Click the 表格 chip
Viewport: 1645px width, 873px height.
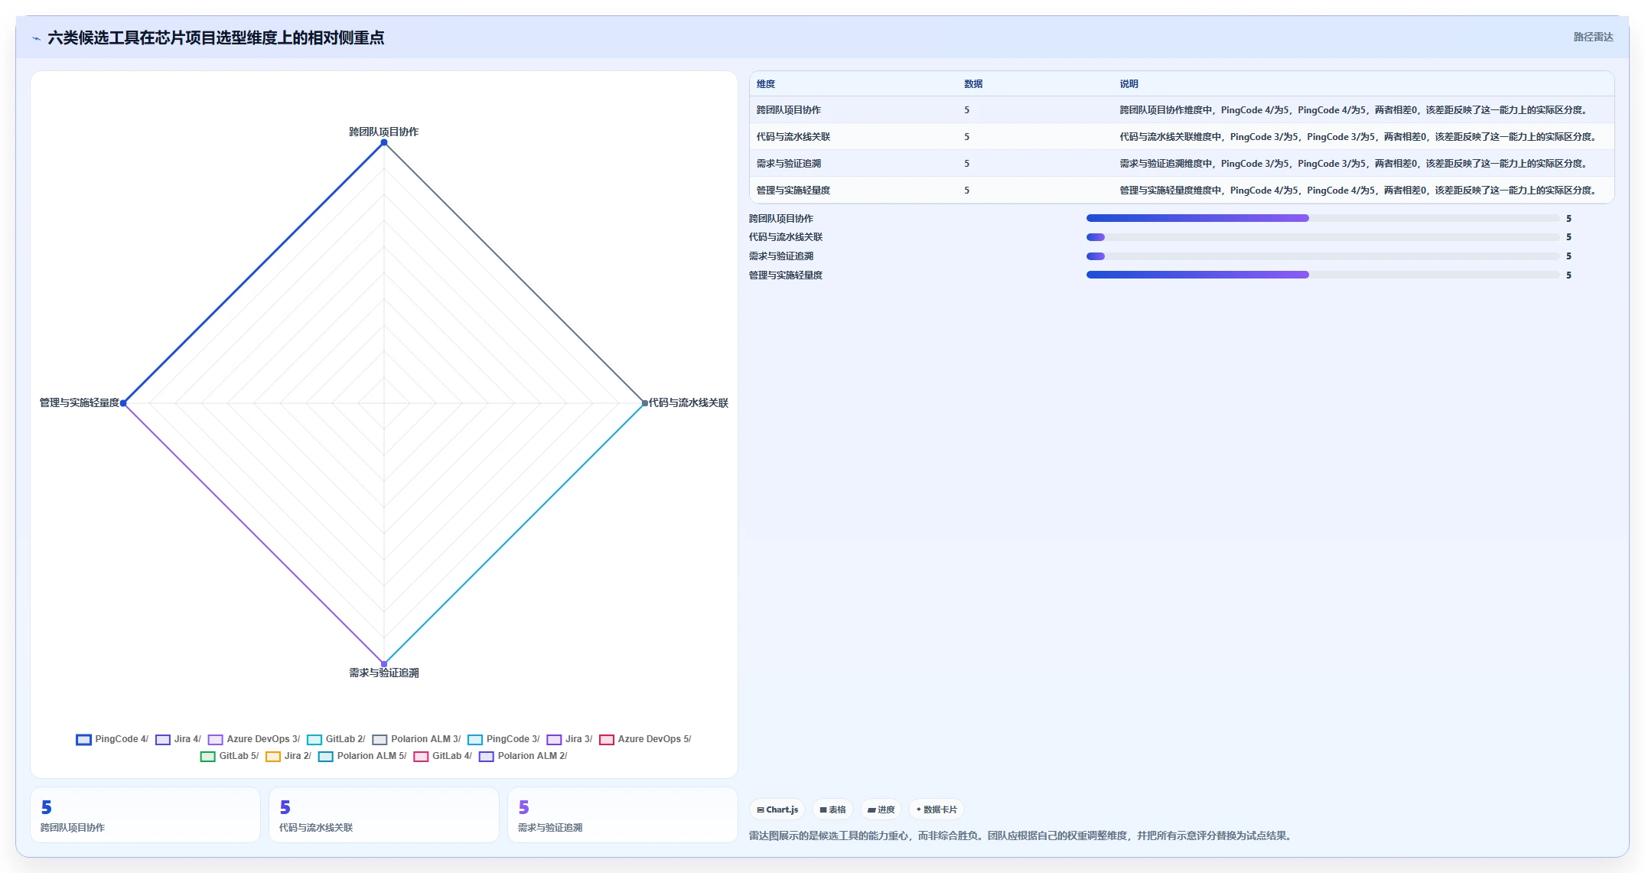click(832, 809)
